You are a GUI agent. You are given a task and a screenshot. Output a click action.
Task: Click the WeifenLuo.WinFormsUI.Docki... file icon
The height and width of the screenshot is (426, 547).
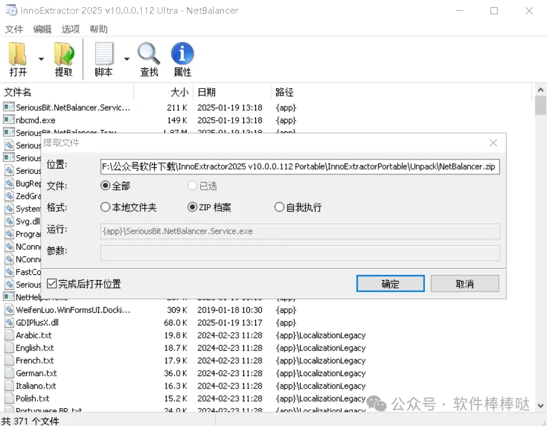(x=9, y=309)
